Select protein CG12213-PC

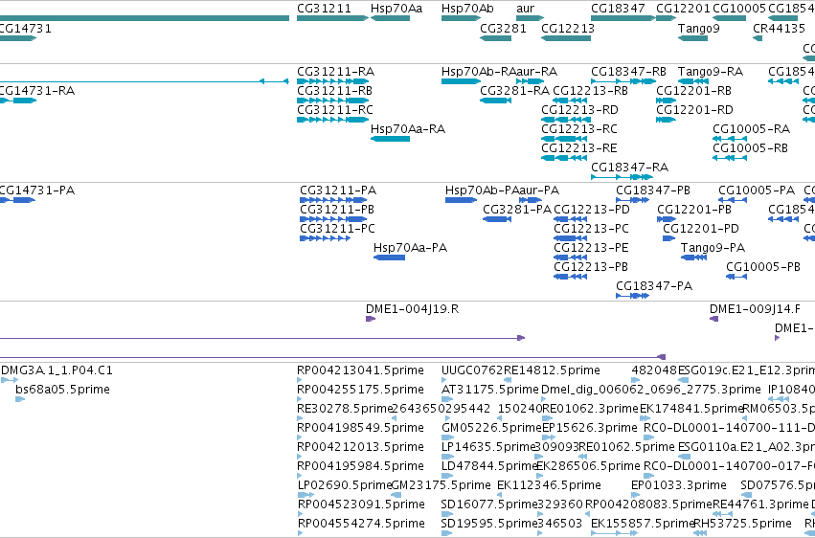click(570, 238)
